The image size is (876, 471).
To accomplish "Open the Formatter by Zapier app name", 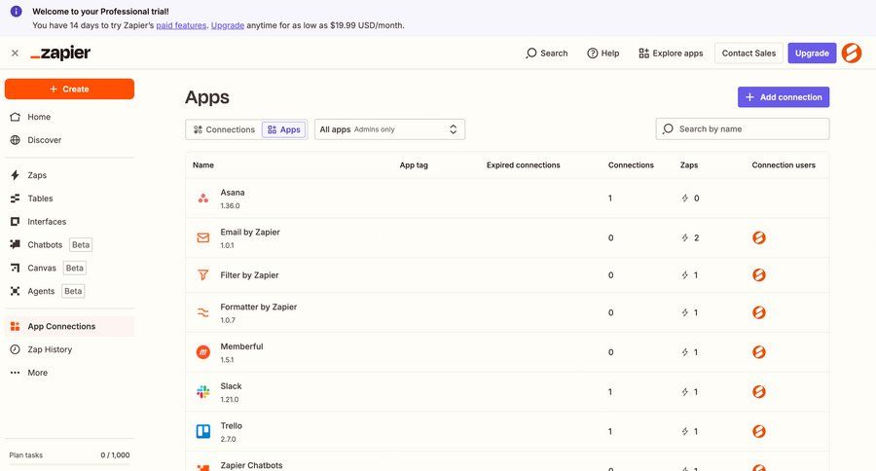I will pos(259,308).
